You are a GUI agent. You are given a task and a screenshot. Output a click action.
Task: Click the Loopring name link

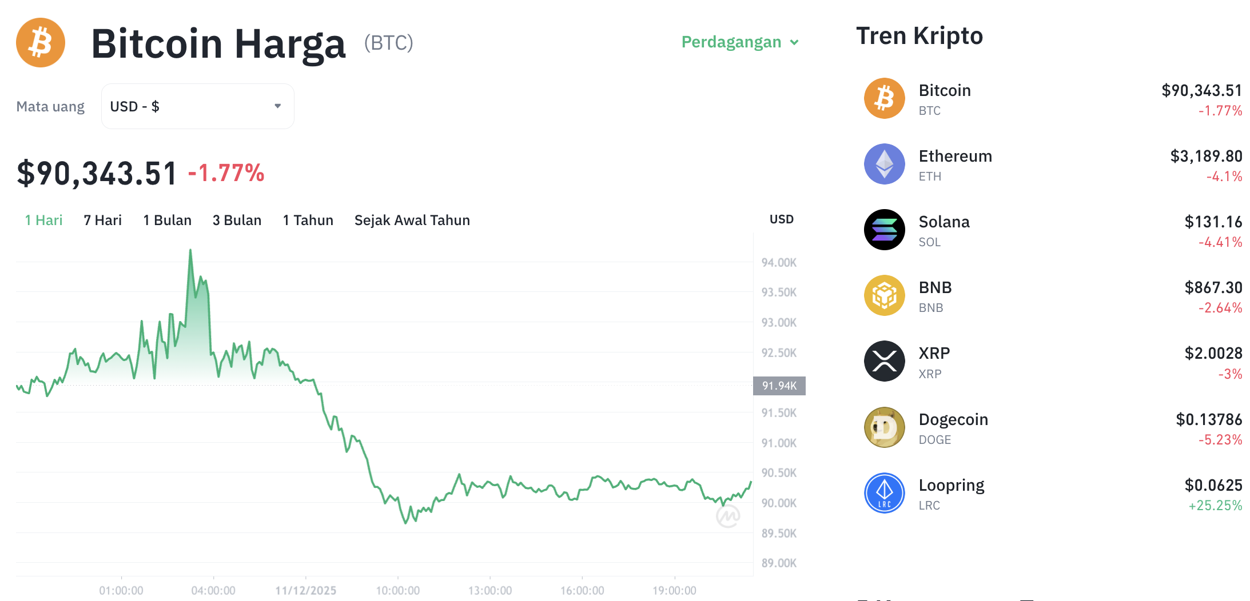(952, 484)
